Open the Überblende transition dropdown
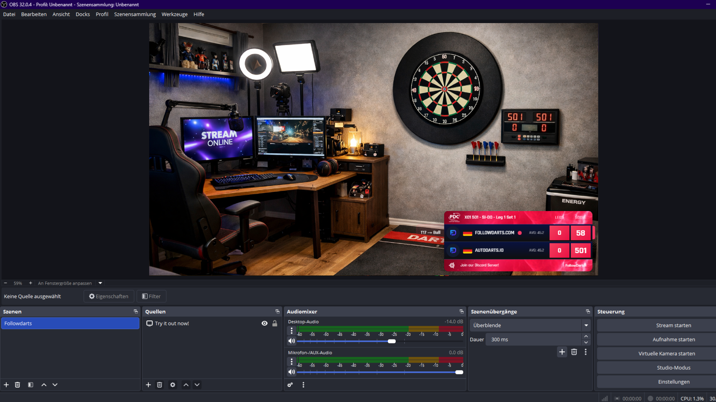The height and width of the screenshot is (402, 716). [586, 325]
